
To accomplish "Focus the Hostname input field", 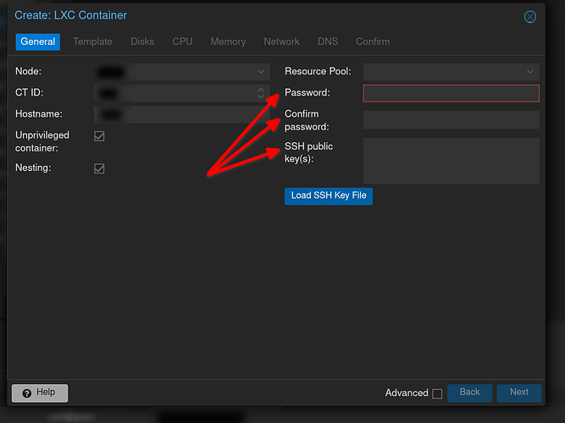I will point(181,114).
